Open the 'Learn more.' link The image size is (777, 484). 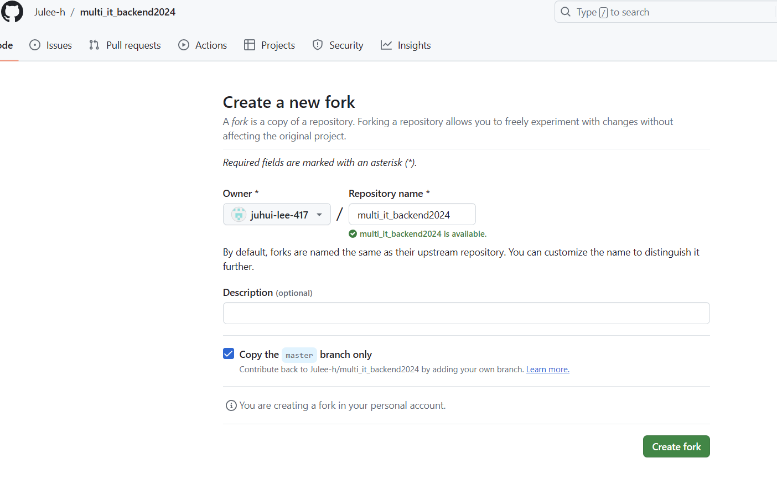tap(548, 369)
